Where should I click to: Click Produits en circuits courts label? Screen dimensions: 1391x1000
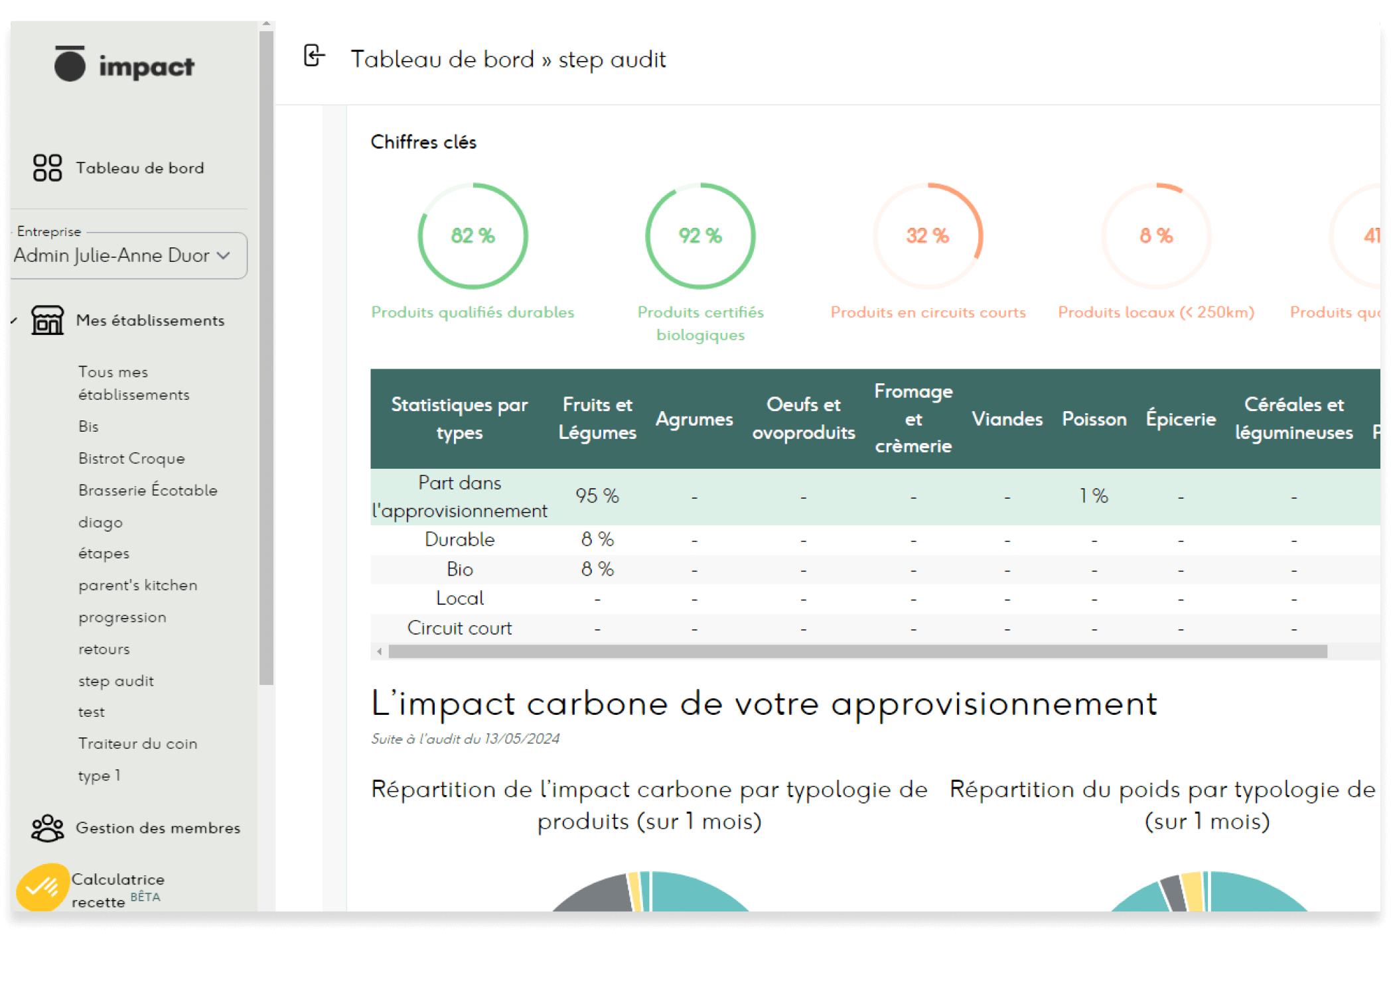[x=928, y=312]
